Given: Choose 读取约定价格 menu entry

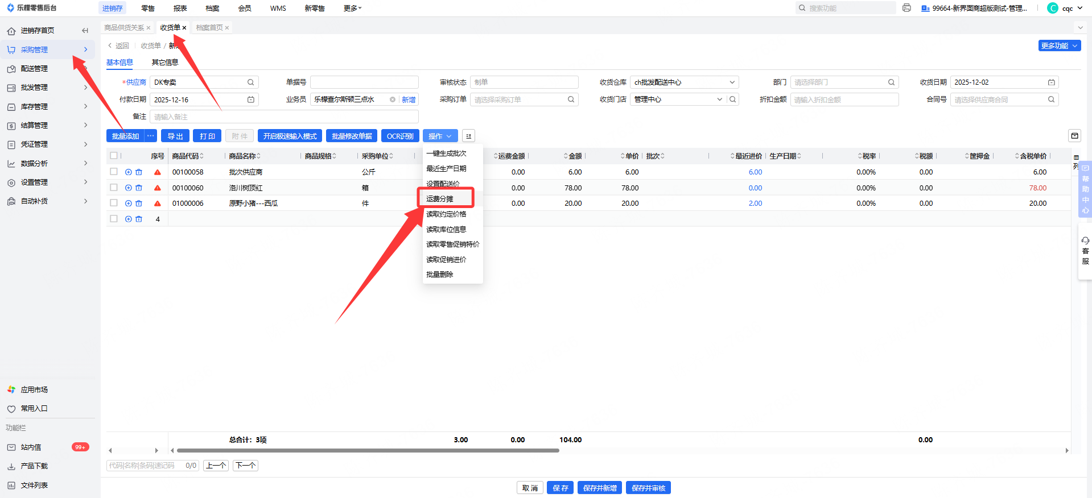Looking at the screenshot, I should tap(446, 214).
